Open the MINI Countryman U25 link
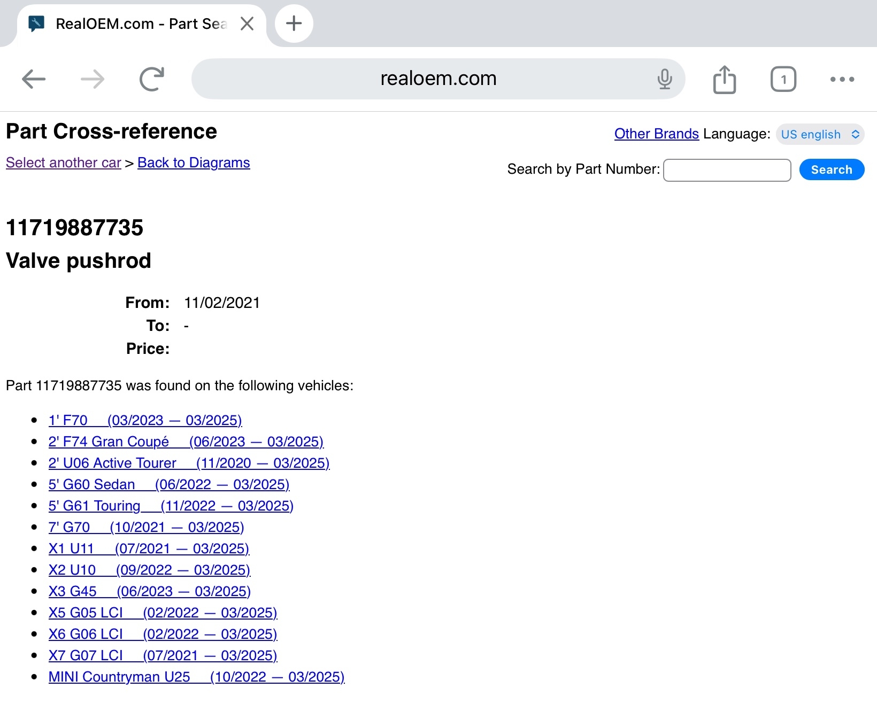Viewport: 877px width, 711px height. click(x=196, y=677)
